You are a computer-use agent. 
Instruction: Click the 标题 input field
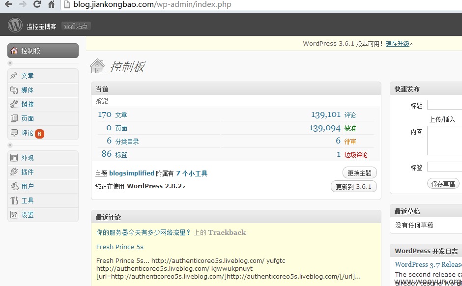(x=445, y=105)
